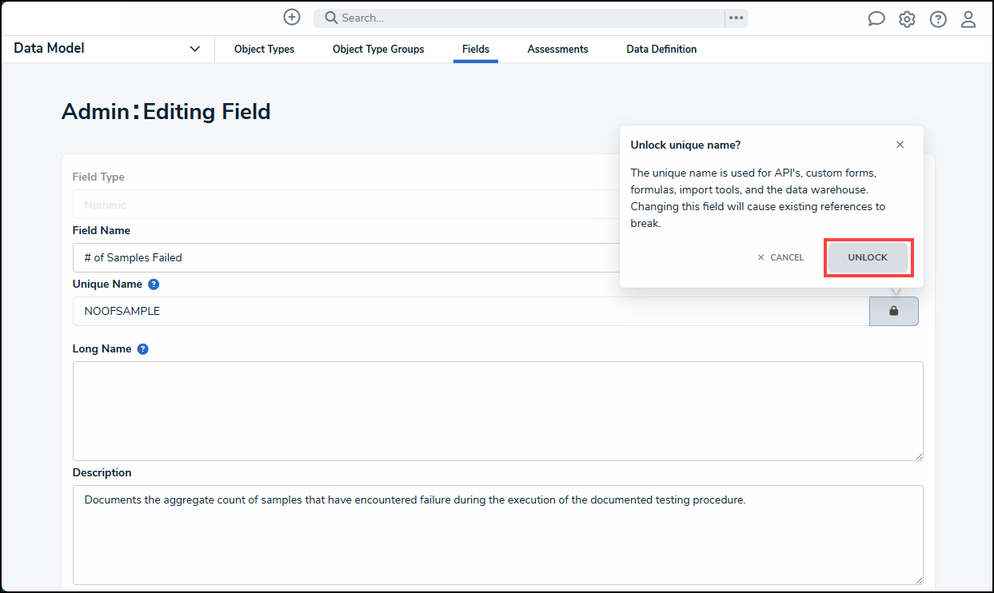Switch to Object Type Groups tab
This screenshot has width=994, height=593.
click(378, 50)
